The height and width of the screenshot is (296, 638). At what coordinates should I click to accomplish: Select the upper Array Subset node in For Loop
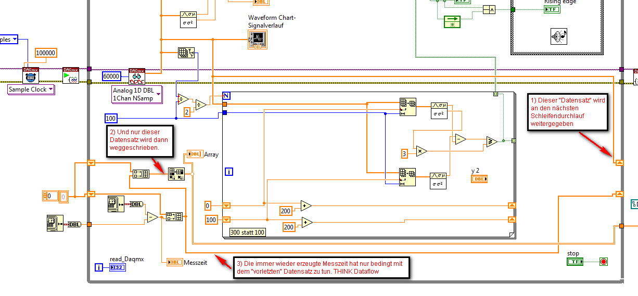(x=407, y=106)
